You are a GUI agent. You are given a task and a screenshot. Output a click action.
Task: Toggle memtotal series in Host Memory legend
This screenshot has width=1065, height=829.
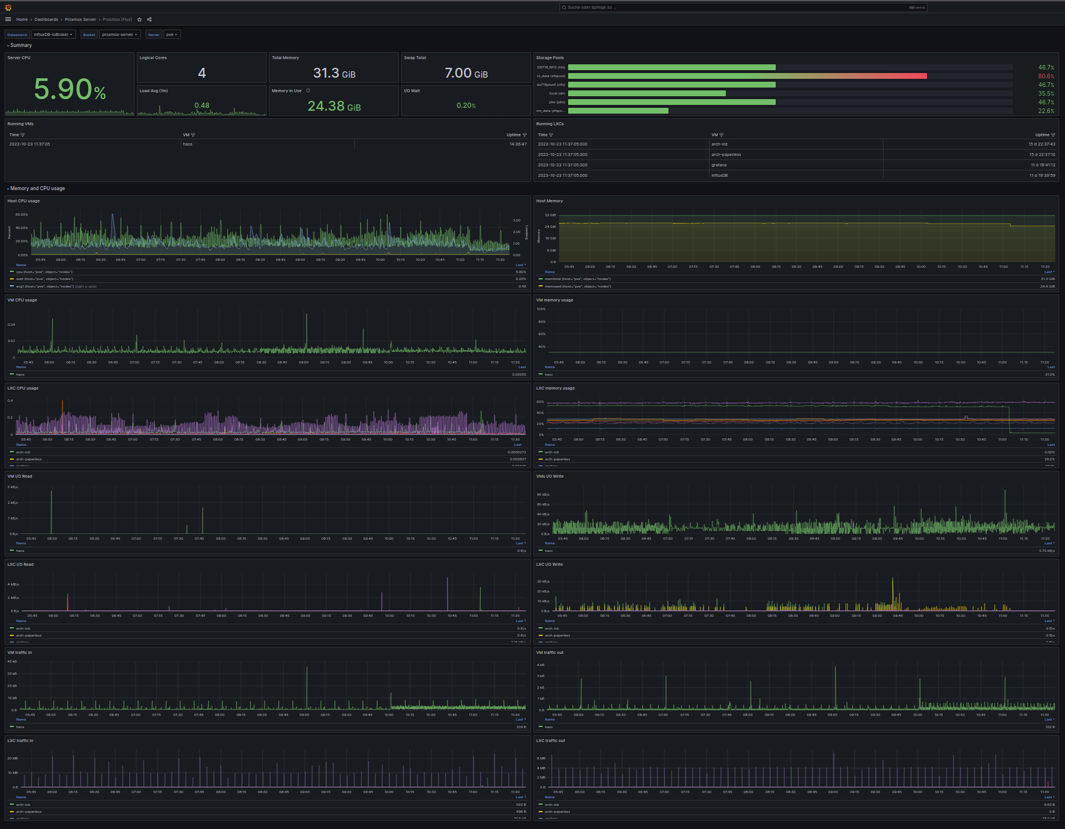(577, 279)
